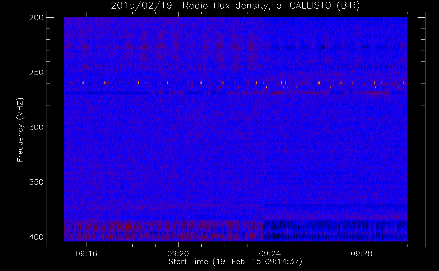Select the "Frequency (MHZ)" y-axis label
Image resolution: width=439 pixels, height=271 pixels.
coord(20,130)
